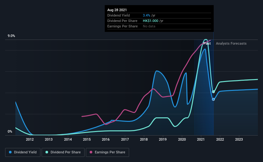This screenshot has width=263, height=162.
Task: Click the 0% y-axis label
Action: pyautogui.click(x=10, y=132)
